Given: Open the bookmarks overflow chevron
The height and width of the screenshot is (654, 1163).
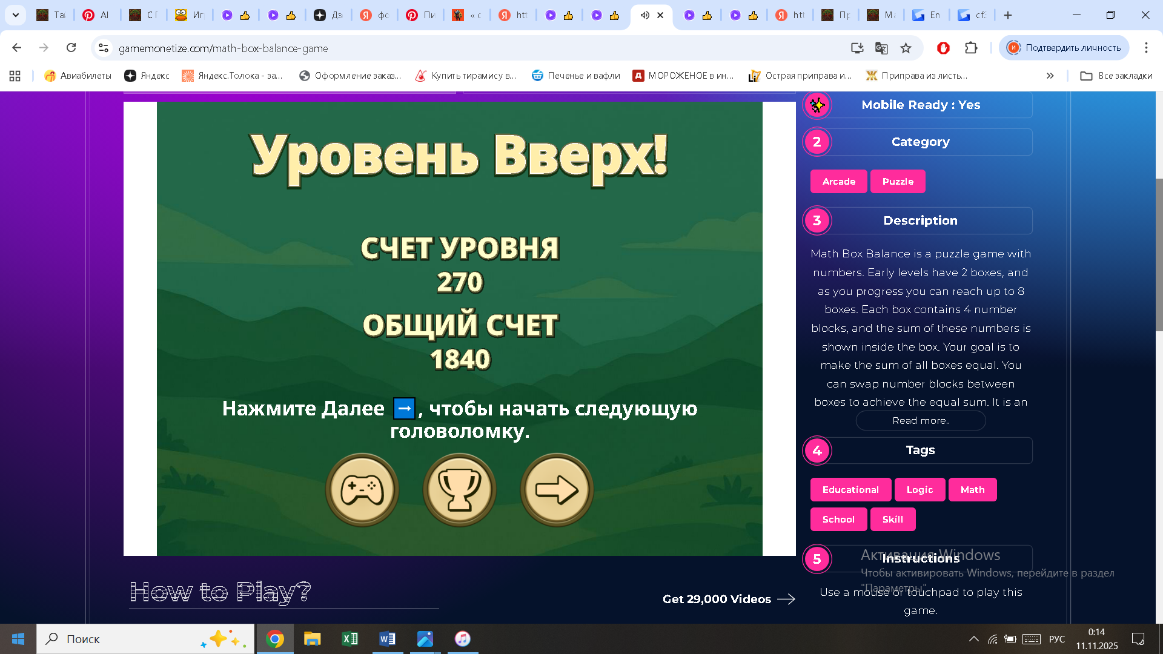Looking at the screenshot, I should (1050, 76).
